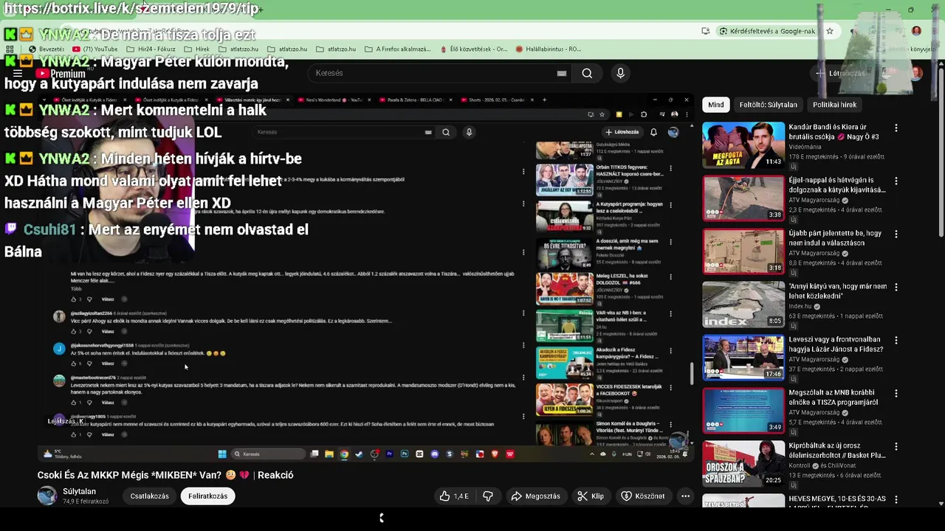Open the 'Létrehozás' create button
This screenshot has width=945, height=531.
pos(840,73)
